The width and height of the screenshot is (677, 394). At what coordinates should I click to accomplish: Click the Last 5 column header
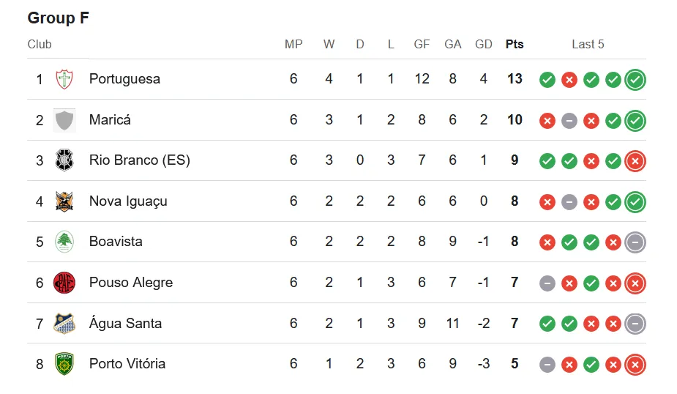[x=588, y=44]
